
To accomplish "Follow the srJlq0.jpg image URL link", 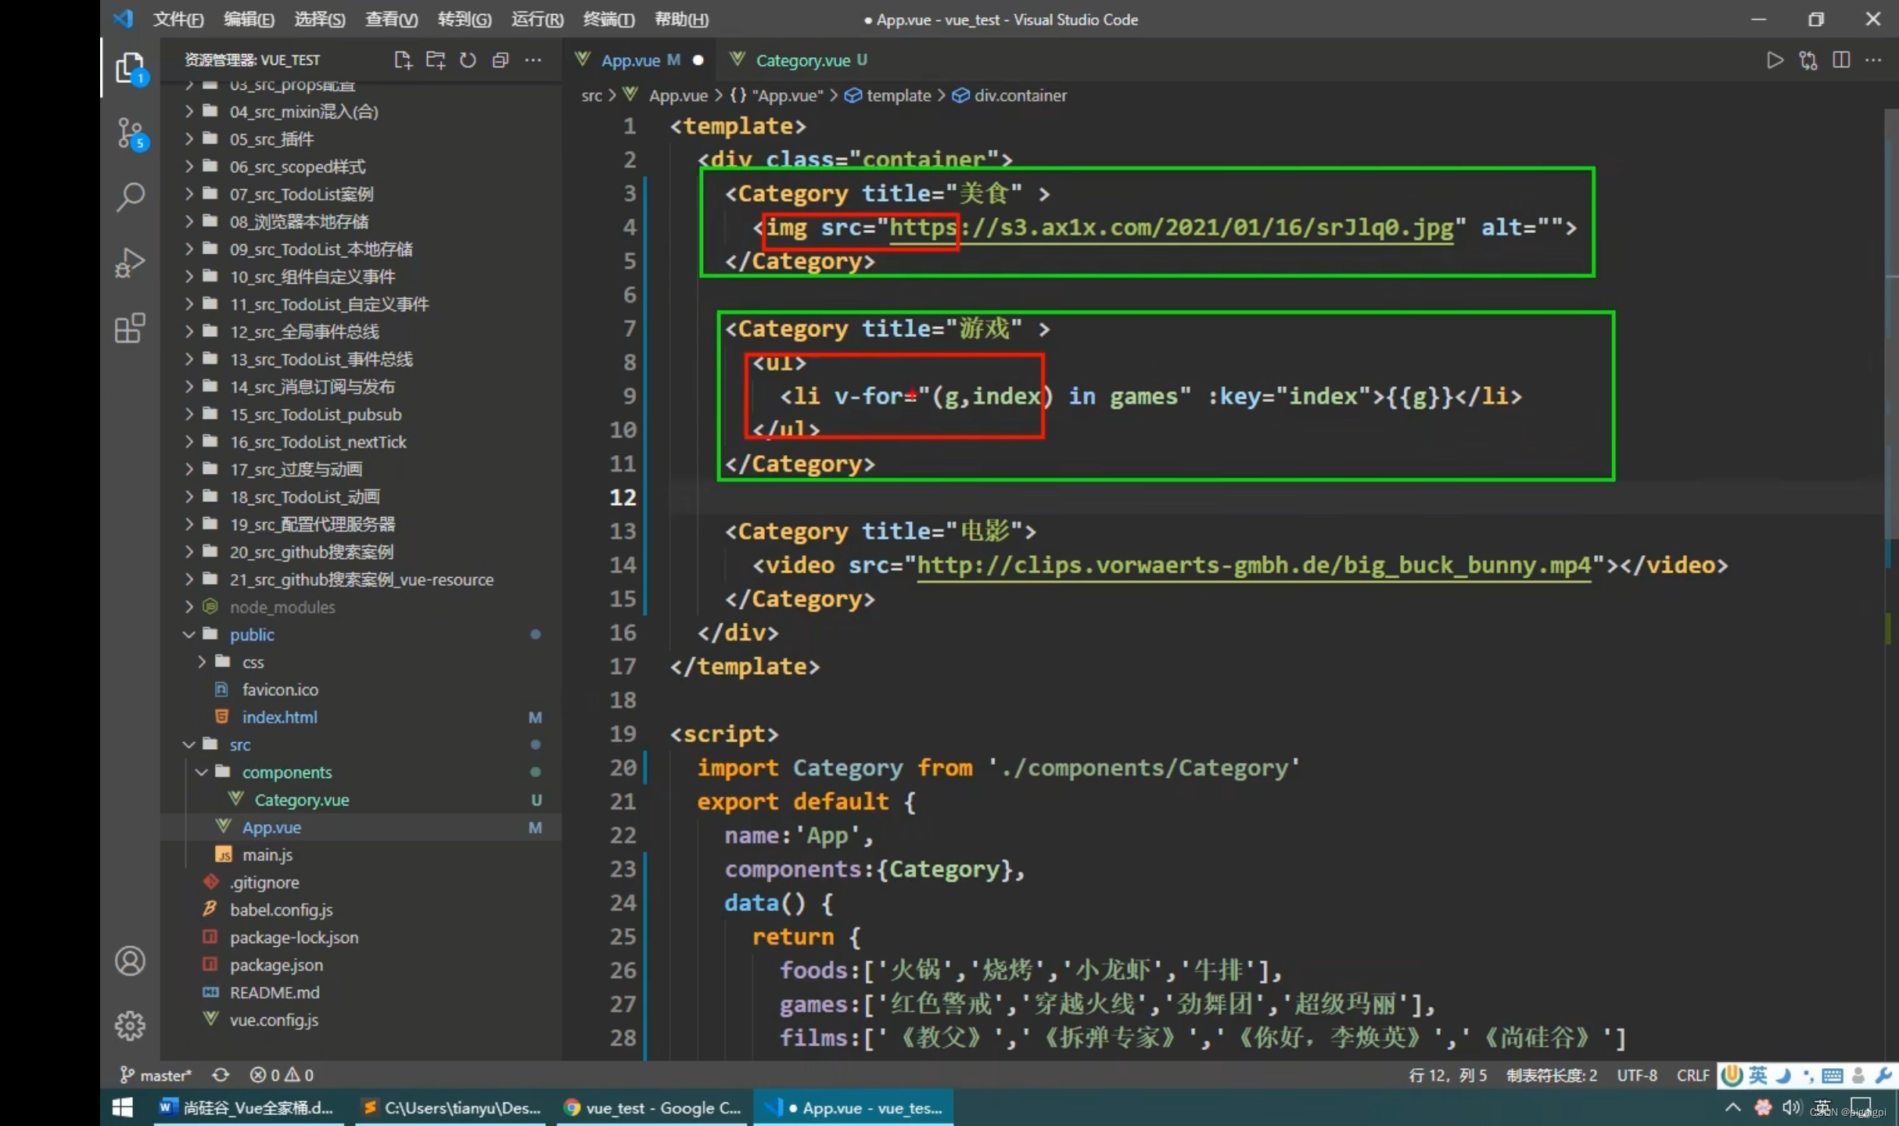I will 1172,228.
